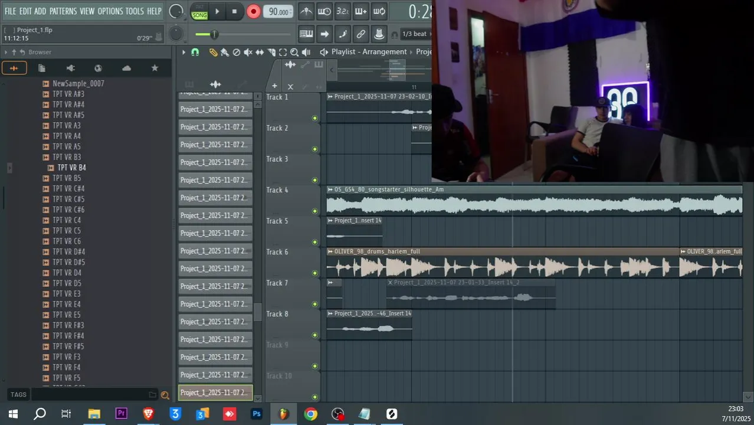Open browser cloud tab
This screenshot has width=754, height=425.
pos(126,68)
